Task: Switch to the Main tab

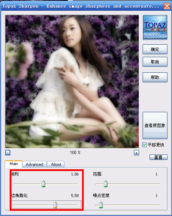Action: click(x=13, y=164)
